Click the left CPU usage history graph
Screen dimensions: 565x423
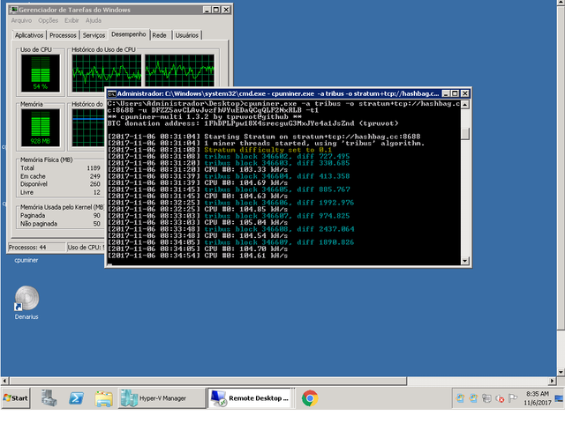(x=107, y=71)
